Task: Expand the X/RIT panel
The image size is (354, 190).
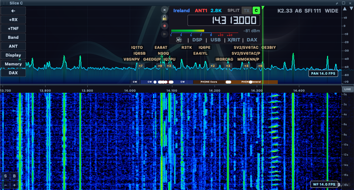Action: click(x=234, y=40)
